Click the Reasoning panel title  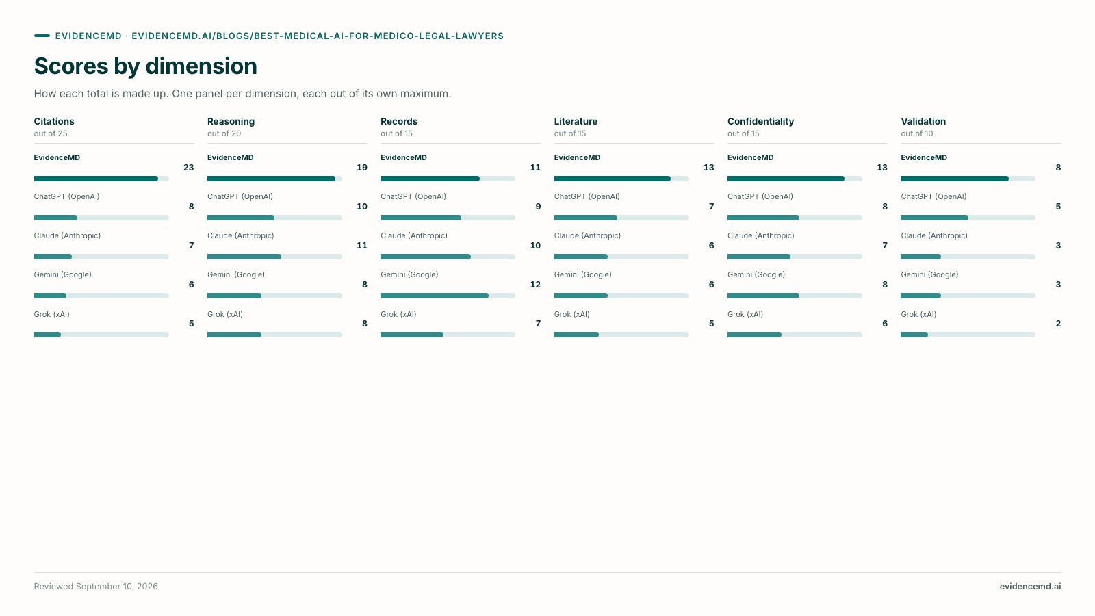coord(231,121)
